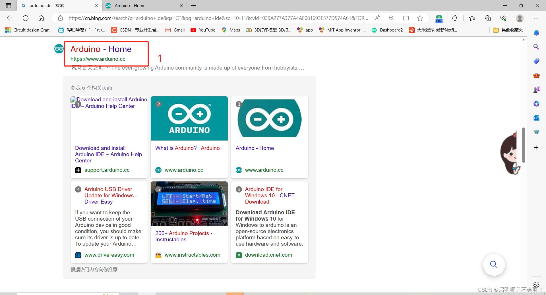Enter split screen view
546x295 pixels.
406,18
